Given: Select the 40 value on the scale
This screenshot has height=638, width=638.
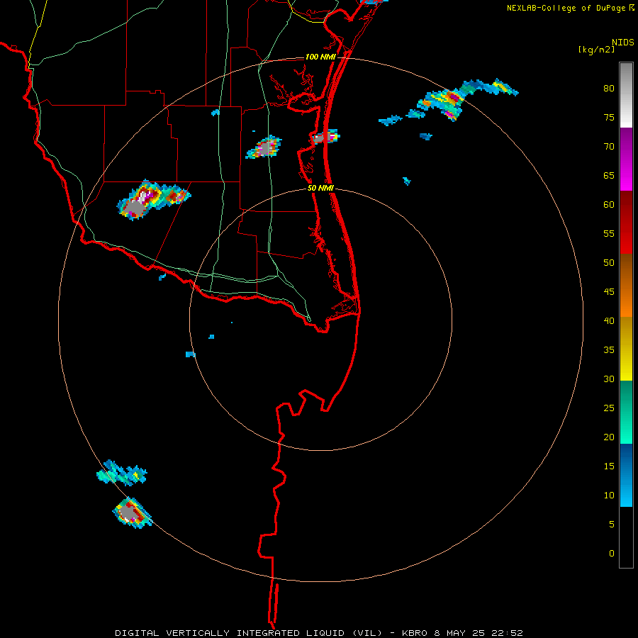Looking at the screenshot, I should click(609, 320).
